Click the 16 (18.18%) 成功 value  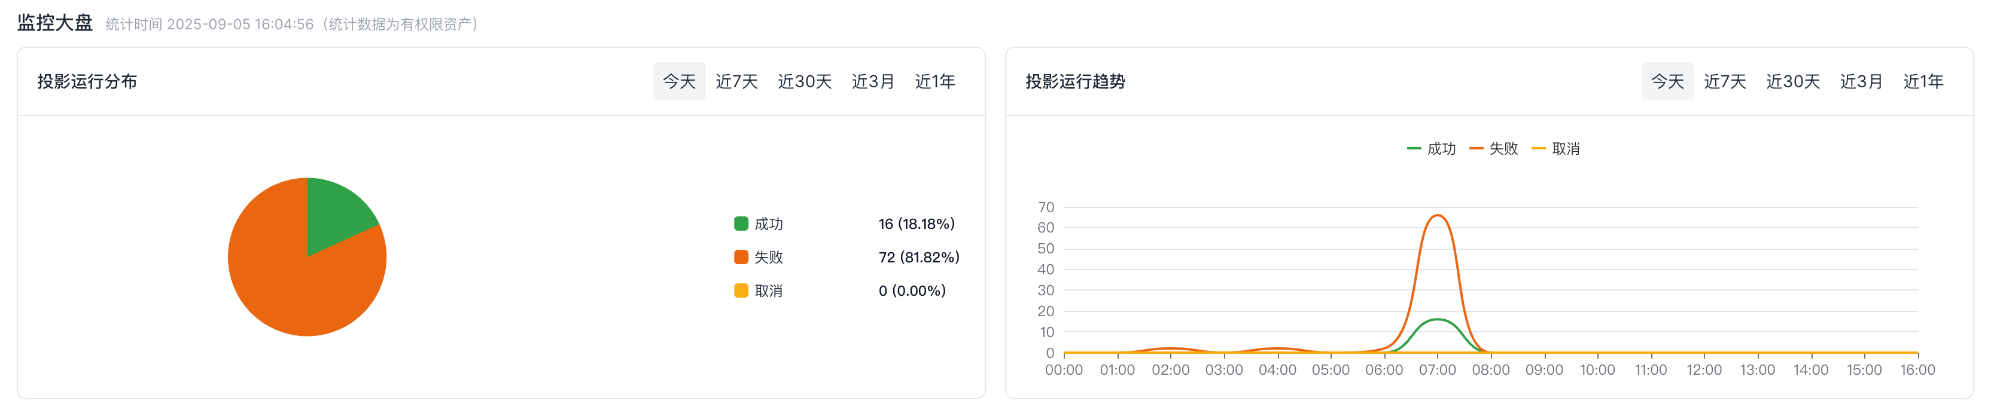click(x=916, y=224)
